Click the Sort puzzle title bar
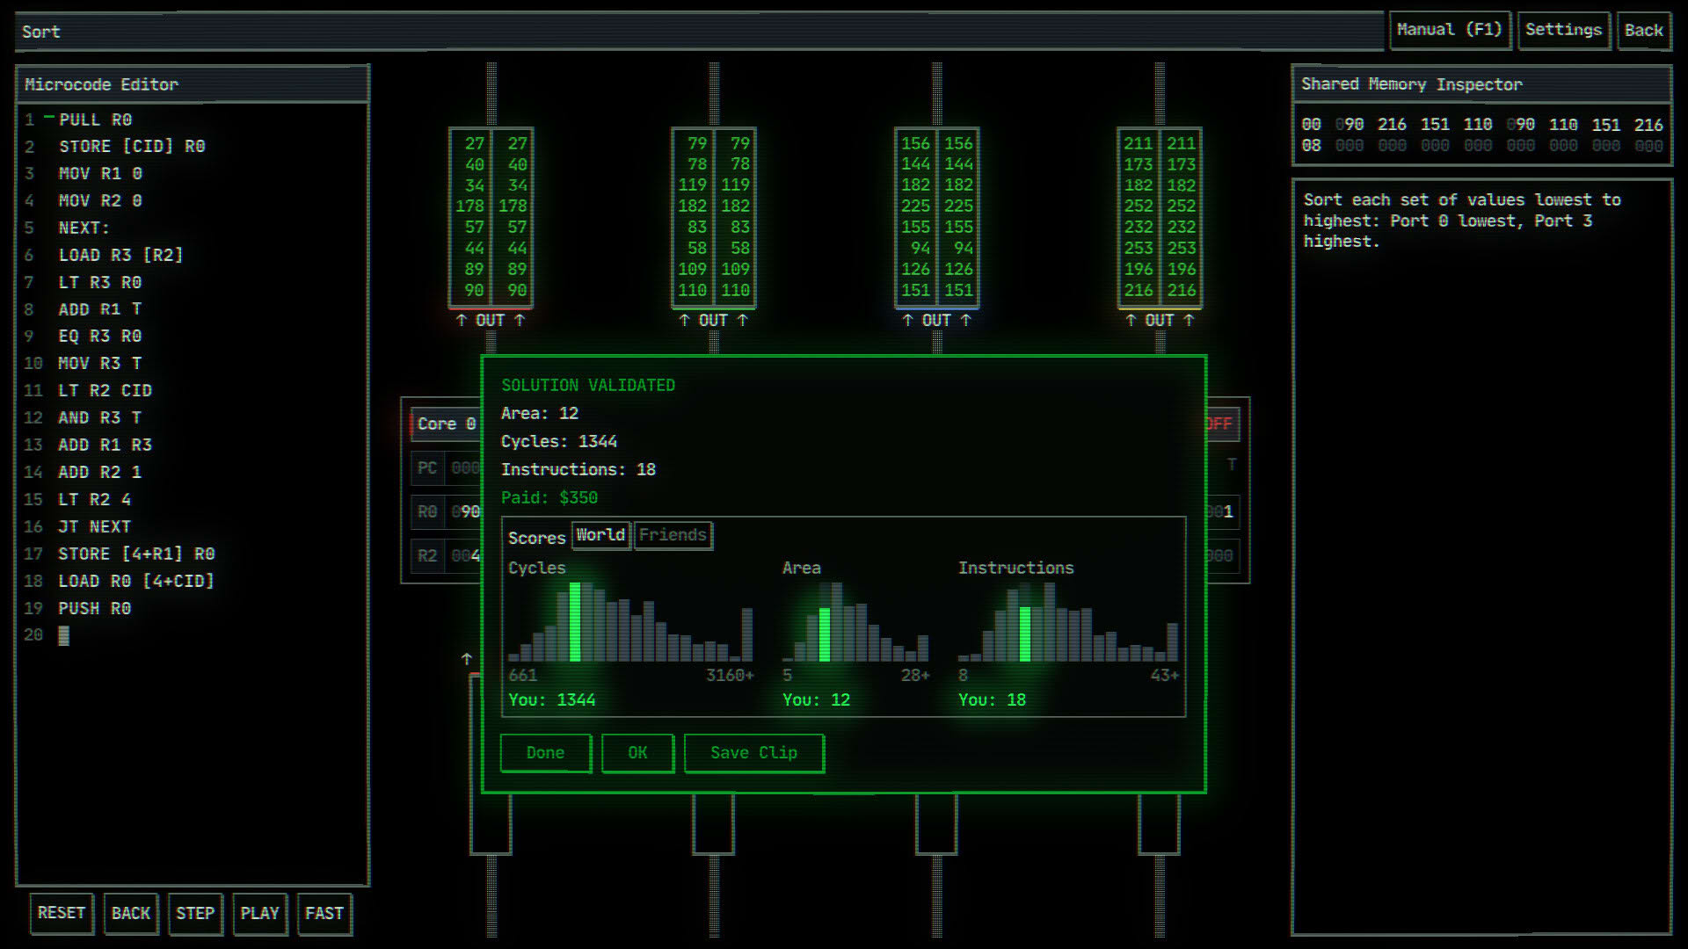Screen dimensions: 1688x949 [x=699, y=32]
